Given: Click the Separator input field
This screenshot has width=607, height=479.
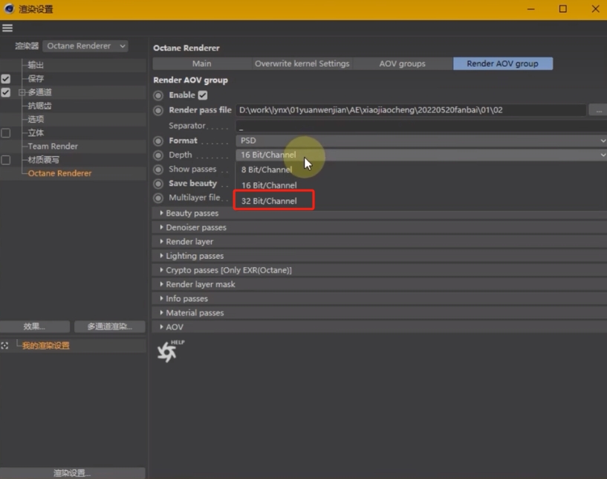Looking at the screenshot, I should tap(421, 126).
